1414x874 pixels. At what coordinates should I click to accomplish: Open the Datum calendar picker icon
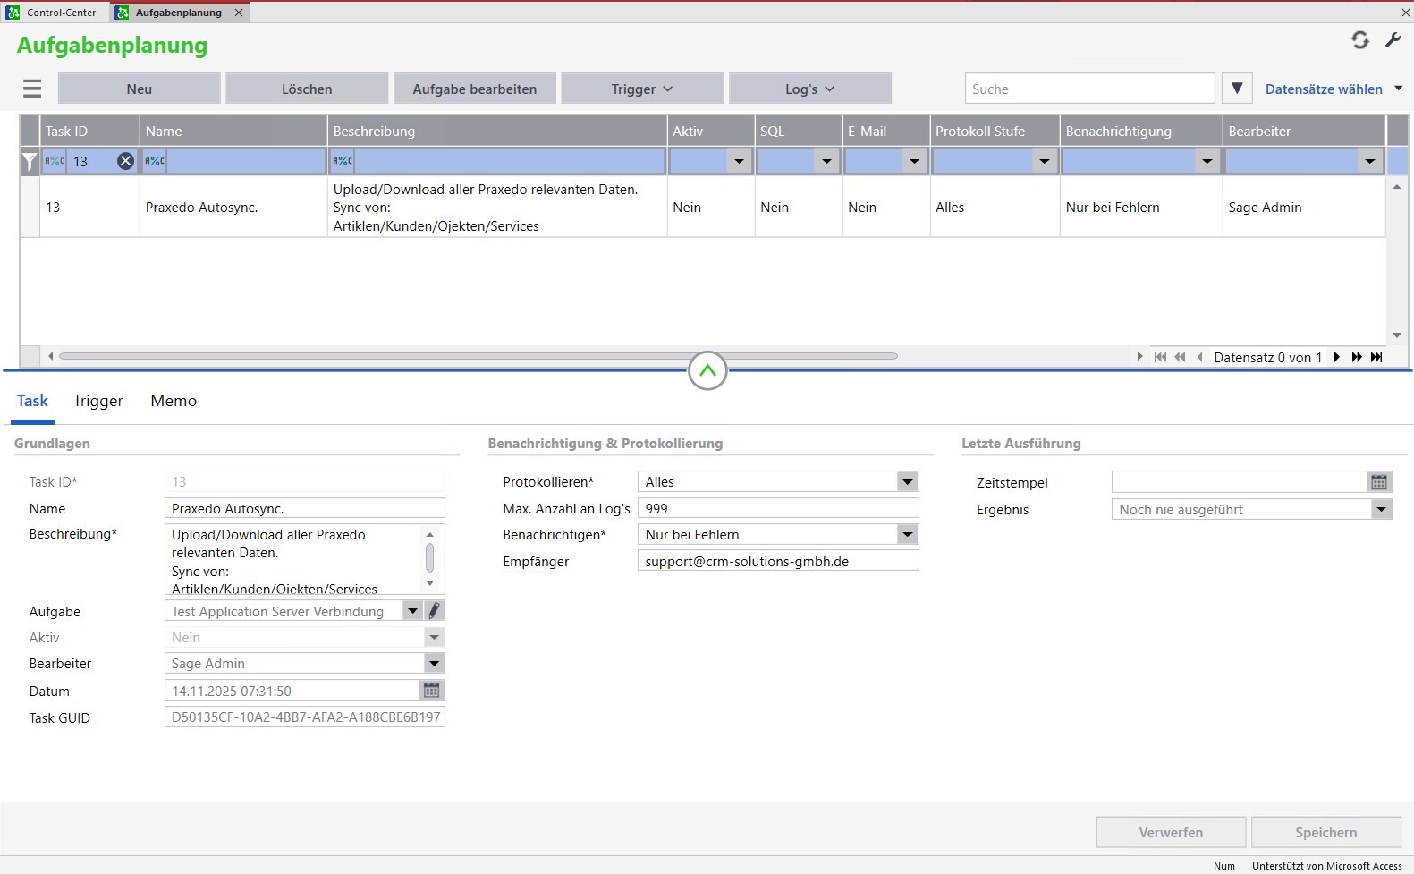click(x=431, y=691)
